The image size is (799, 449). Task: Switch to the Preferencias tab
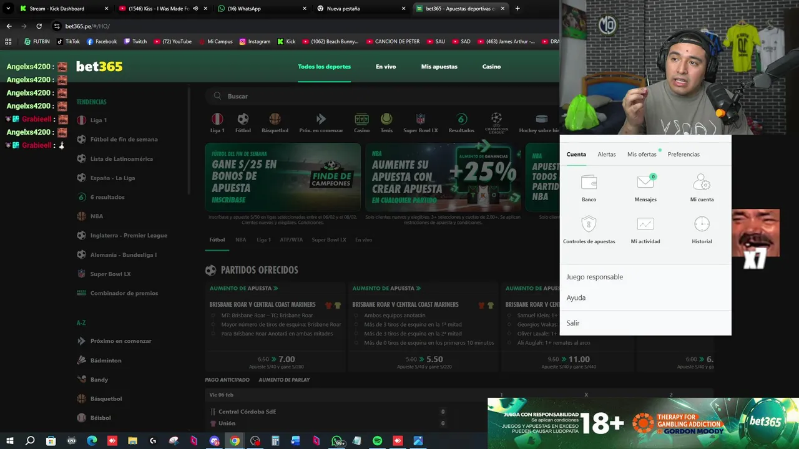click(684, 154)
